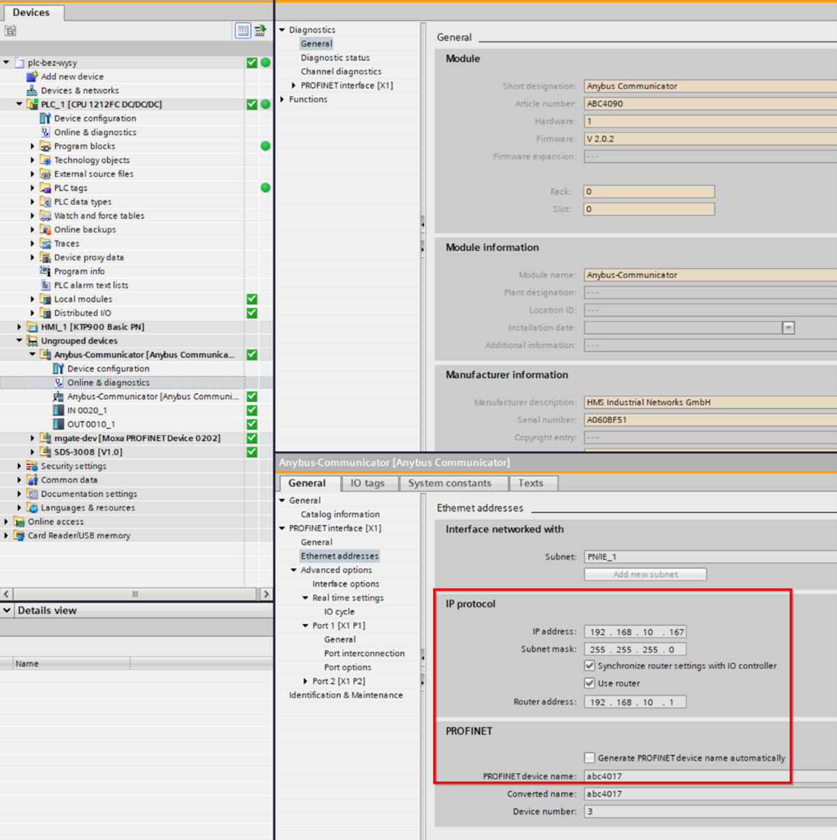
Task: Select Diagnostic status in diagnostics tree
Action: point(335,58)
